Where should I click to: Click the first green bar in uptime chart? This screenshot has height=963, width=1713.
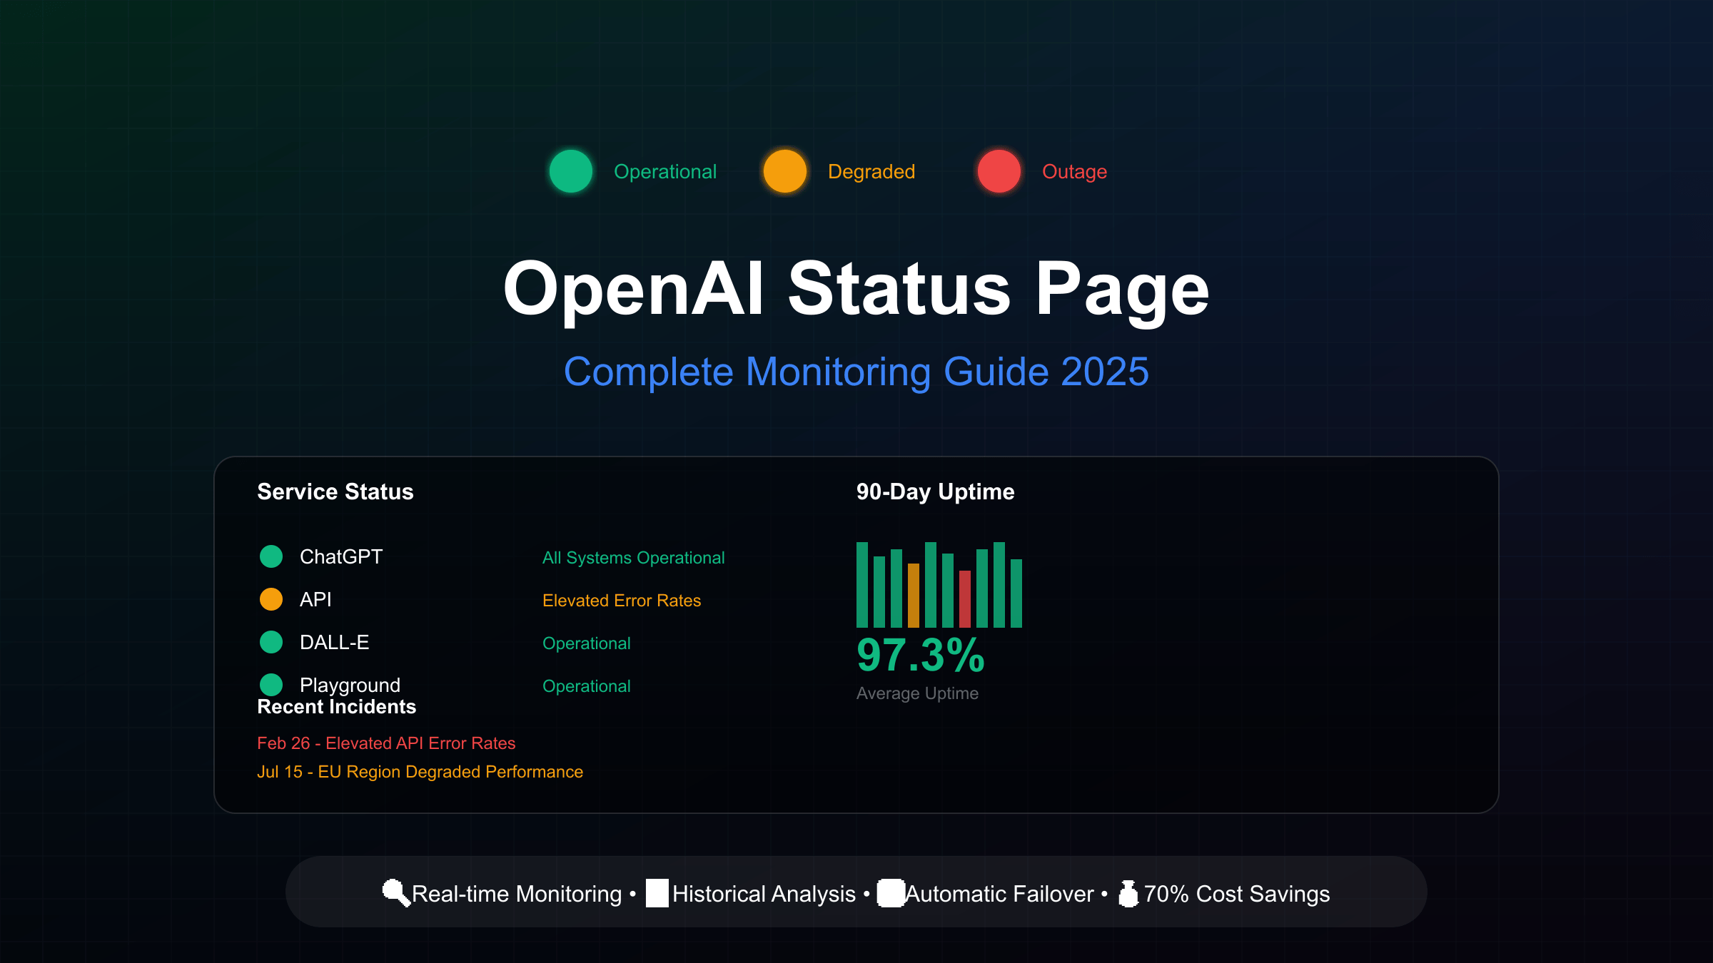[x=862, y=585]
